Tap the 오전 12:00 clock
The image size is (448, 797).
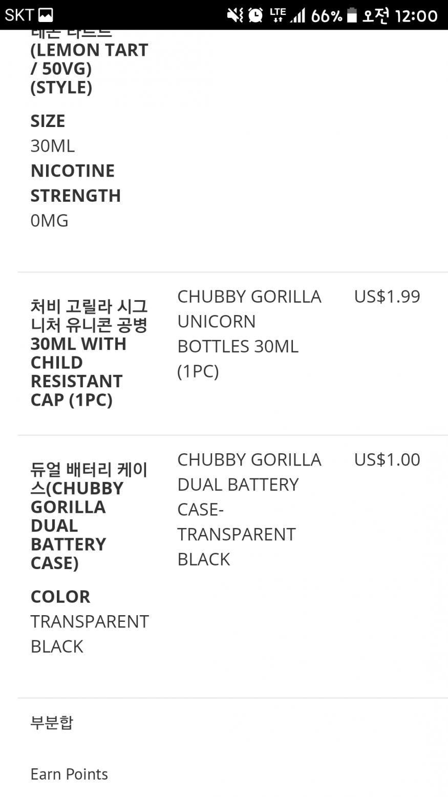coord(400,15)
